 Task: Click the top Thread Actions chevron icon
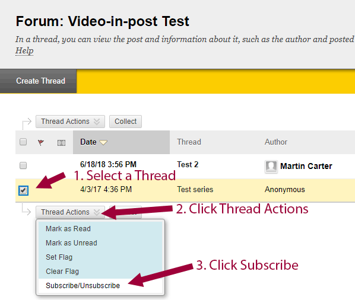point(97,122)
